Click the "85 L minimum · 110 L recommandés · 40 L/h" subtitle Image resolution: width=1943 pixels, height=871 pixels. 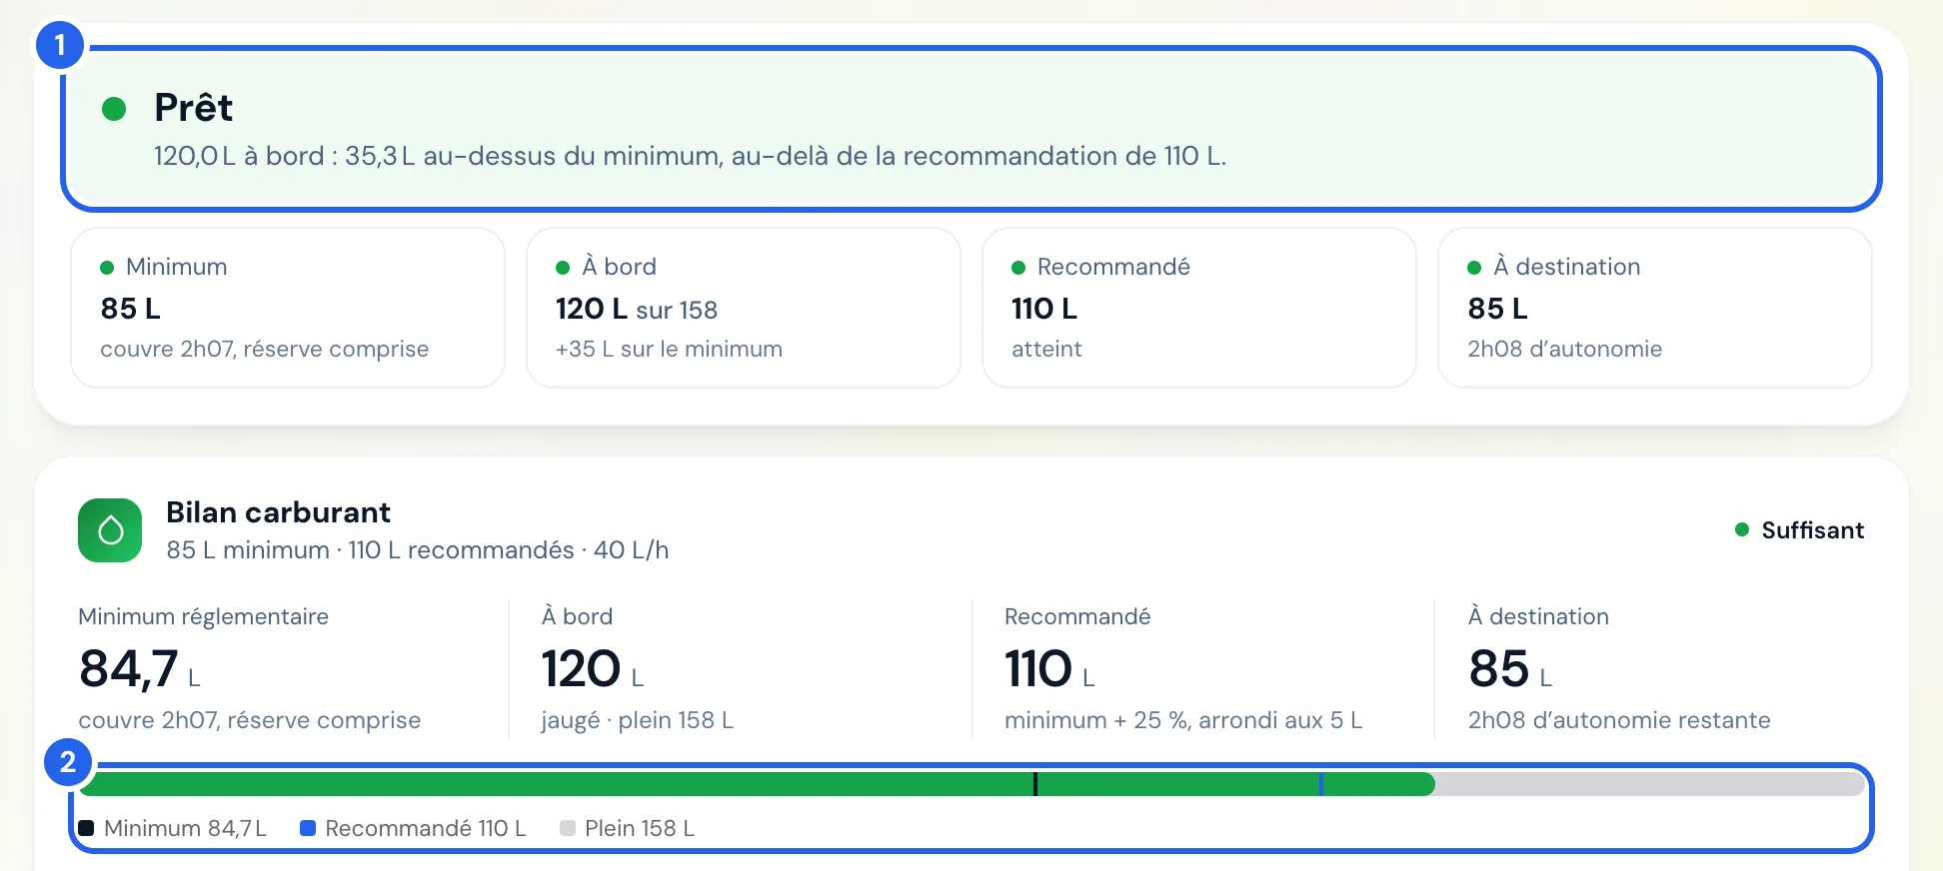(418, 550)
